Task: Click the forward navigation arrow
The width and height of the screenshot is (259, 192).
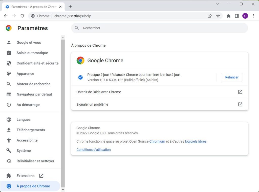Action: 14,16
